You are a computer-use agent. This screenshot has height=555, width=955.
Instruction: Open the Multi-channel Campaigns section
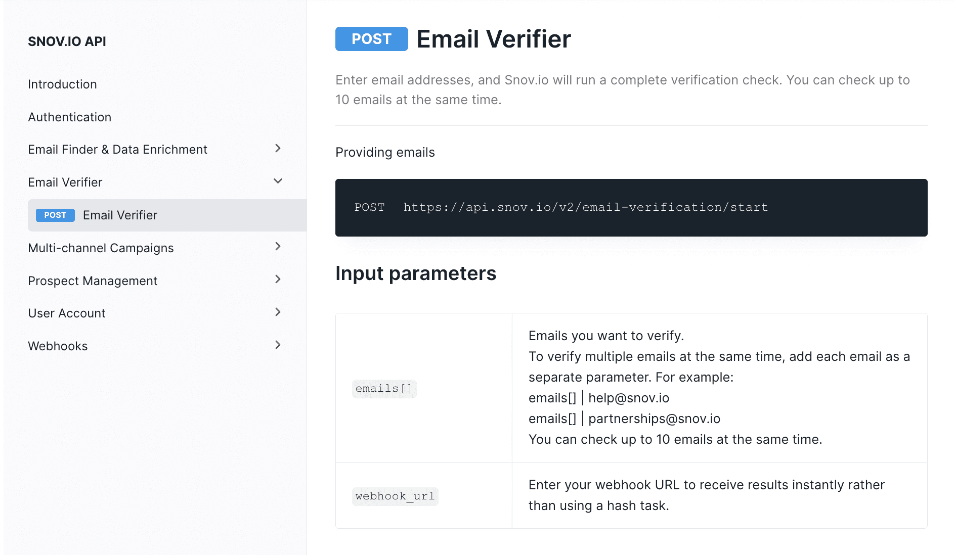[101, 248]
